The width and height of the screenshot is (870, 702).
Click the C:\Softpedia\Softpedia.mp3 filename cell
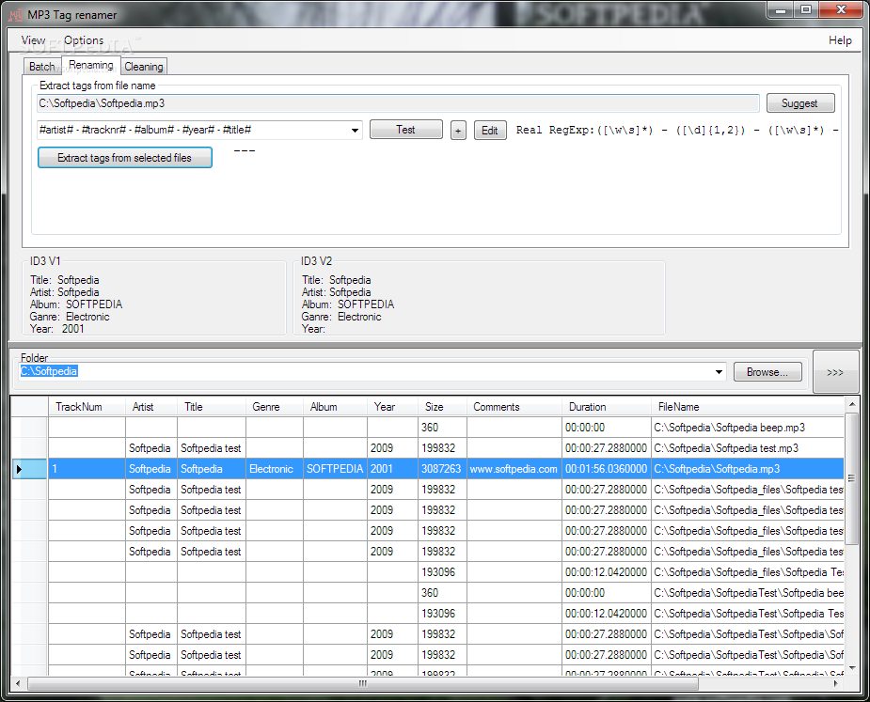748,469
